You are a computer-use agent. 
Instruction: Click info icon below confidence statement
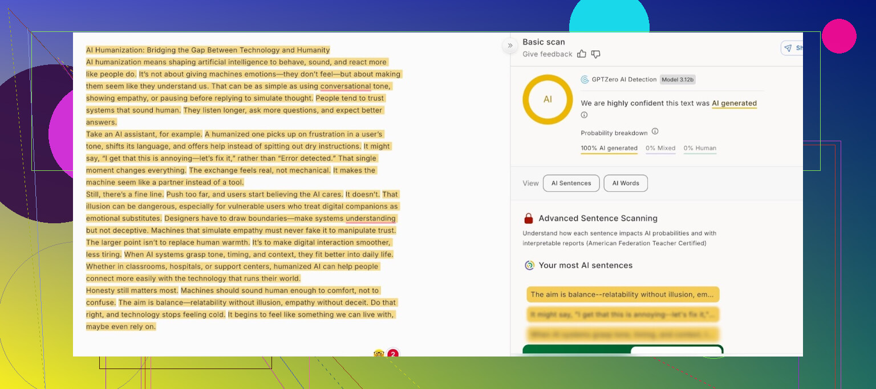[584, 115]
